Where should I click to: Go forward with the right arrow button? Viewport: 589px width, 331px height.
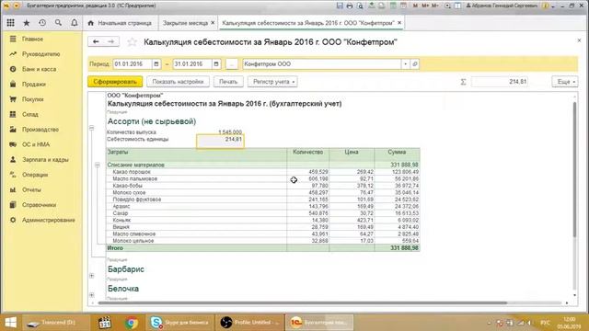(x=111, y=41)
